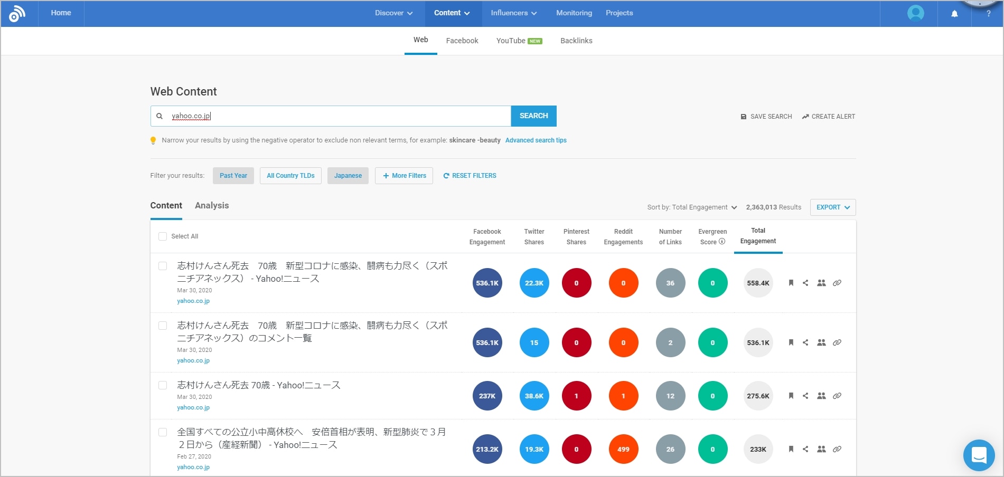
Task: Sort by the Twitter Shares column header
Action: pyautogui.click(x=534, y=237)
